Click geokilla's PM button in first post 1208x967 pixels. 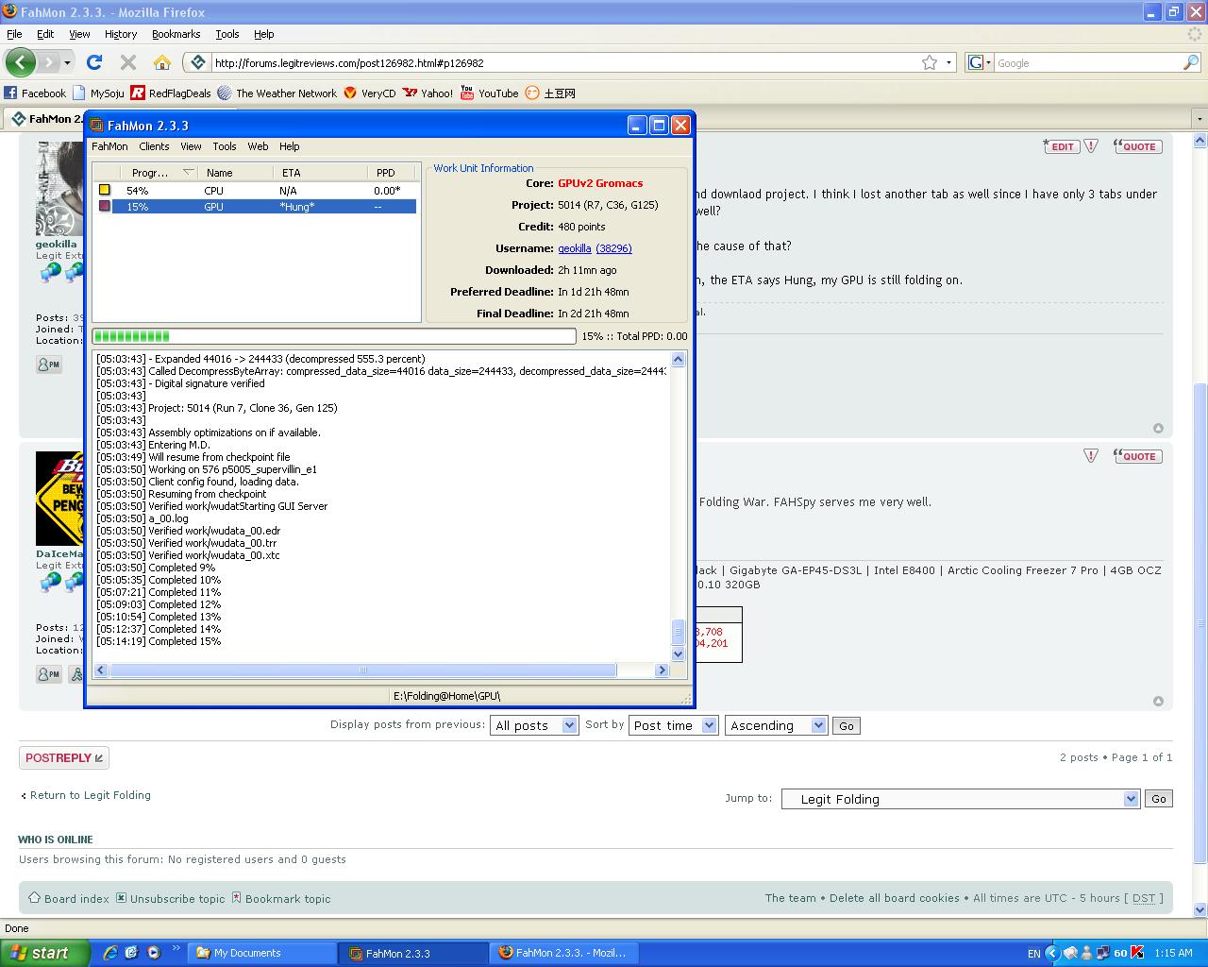coord(49,364)
